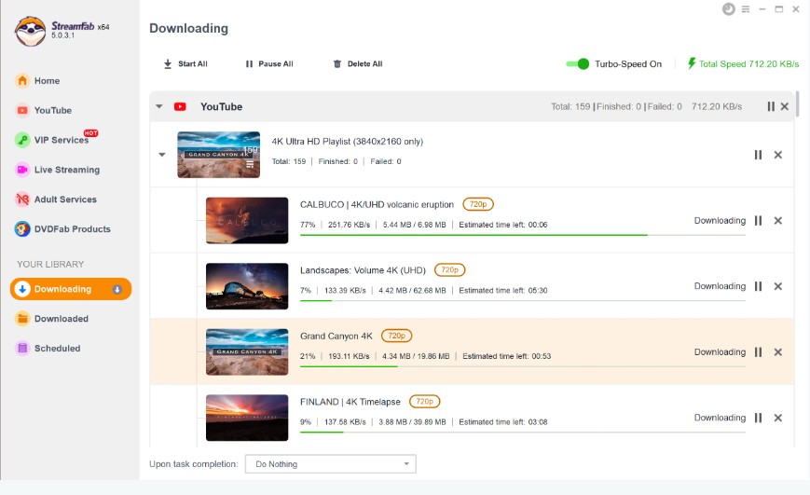Pause the entire YouTube download group
Viewport: 810px width, 495px height.
[x=771, y=106]
